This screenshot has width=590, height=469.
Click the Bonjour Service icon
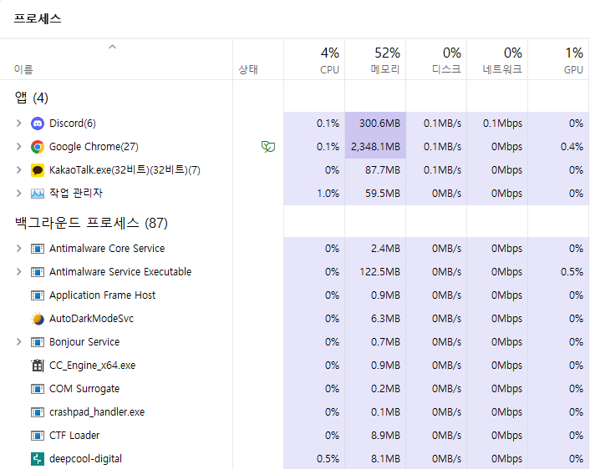pyautogui.click(x=38, y=342)
